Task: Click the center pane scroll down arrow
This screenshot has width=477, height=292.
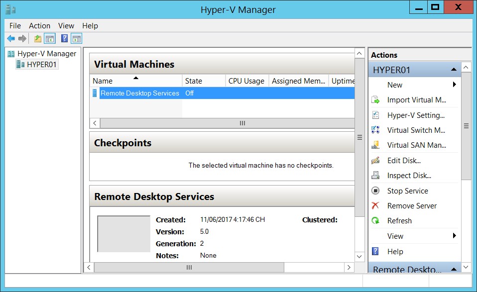Action: click(x=359, y=257)
